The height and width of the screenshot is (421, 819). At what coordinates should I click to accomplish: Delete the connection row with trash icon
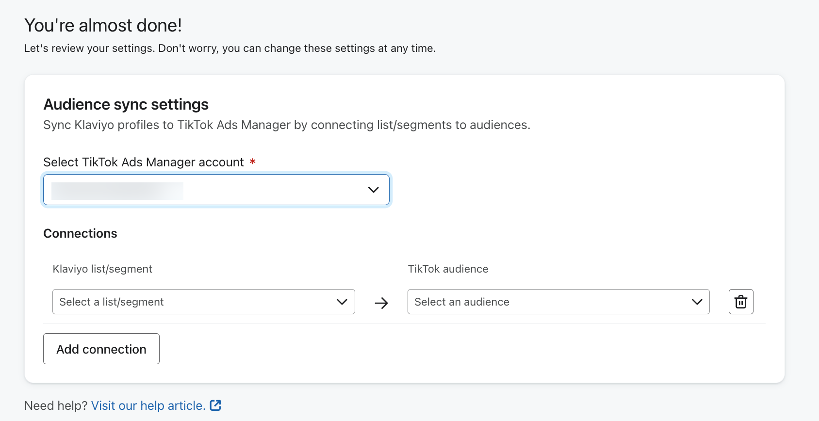coord(740,302)
